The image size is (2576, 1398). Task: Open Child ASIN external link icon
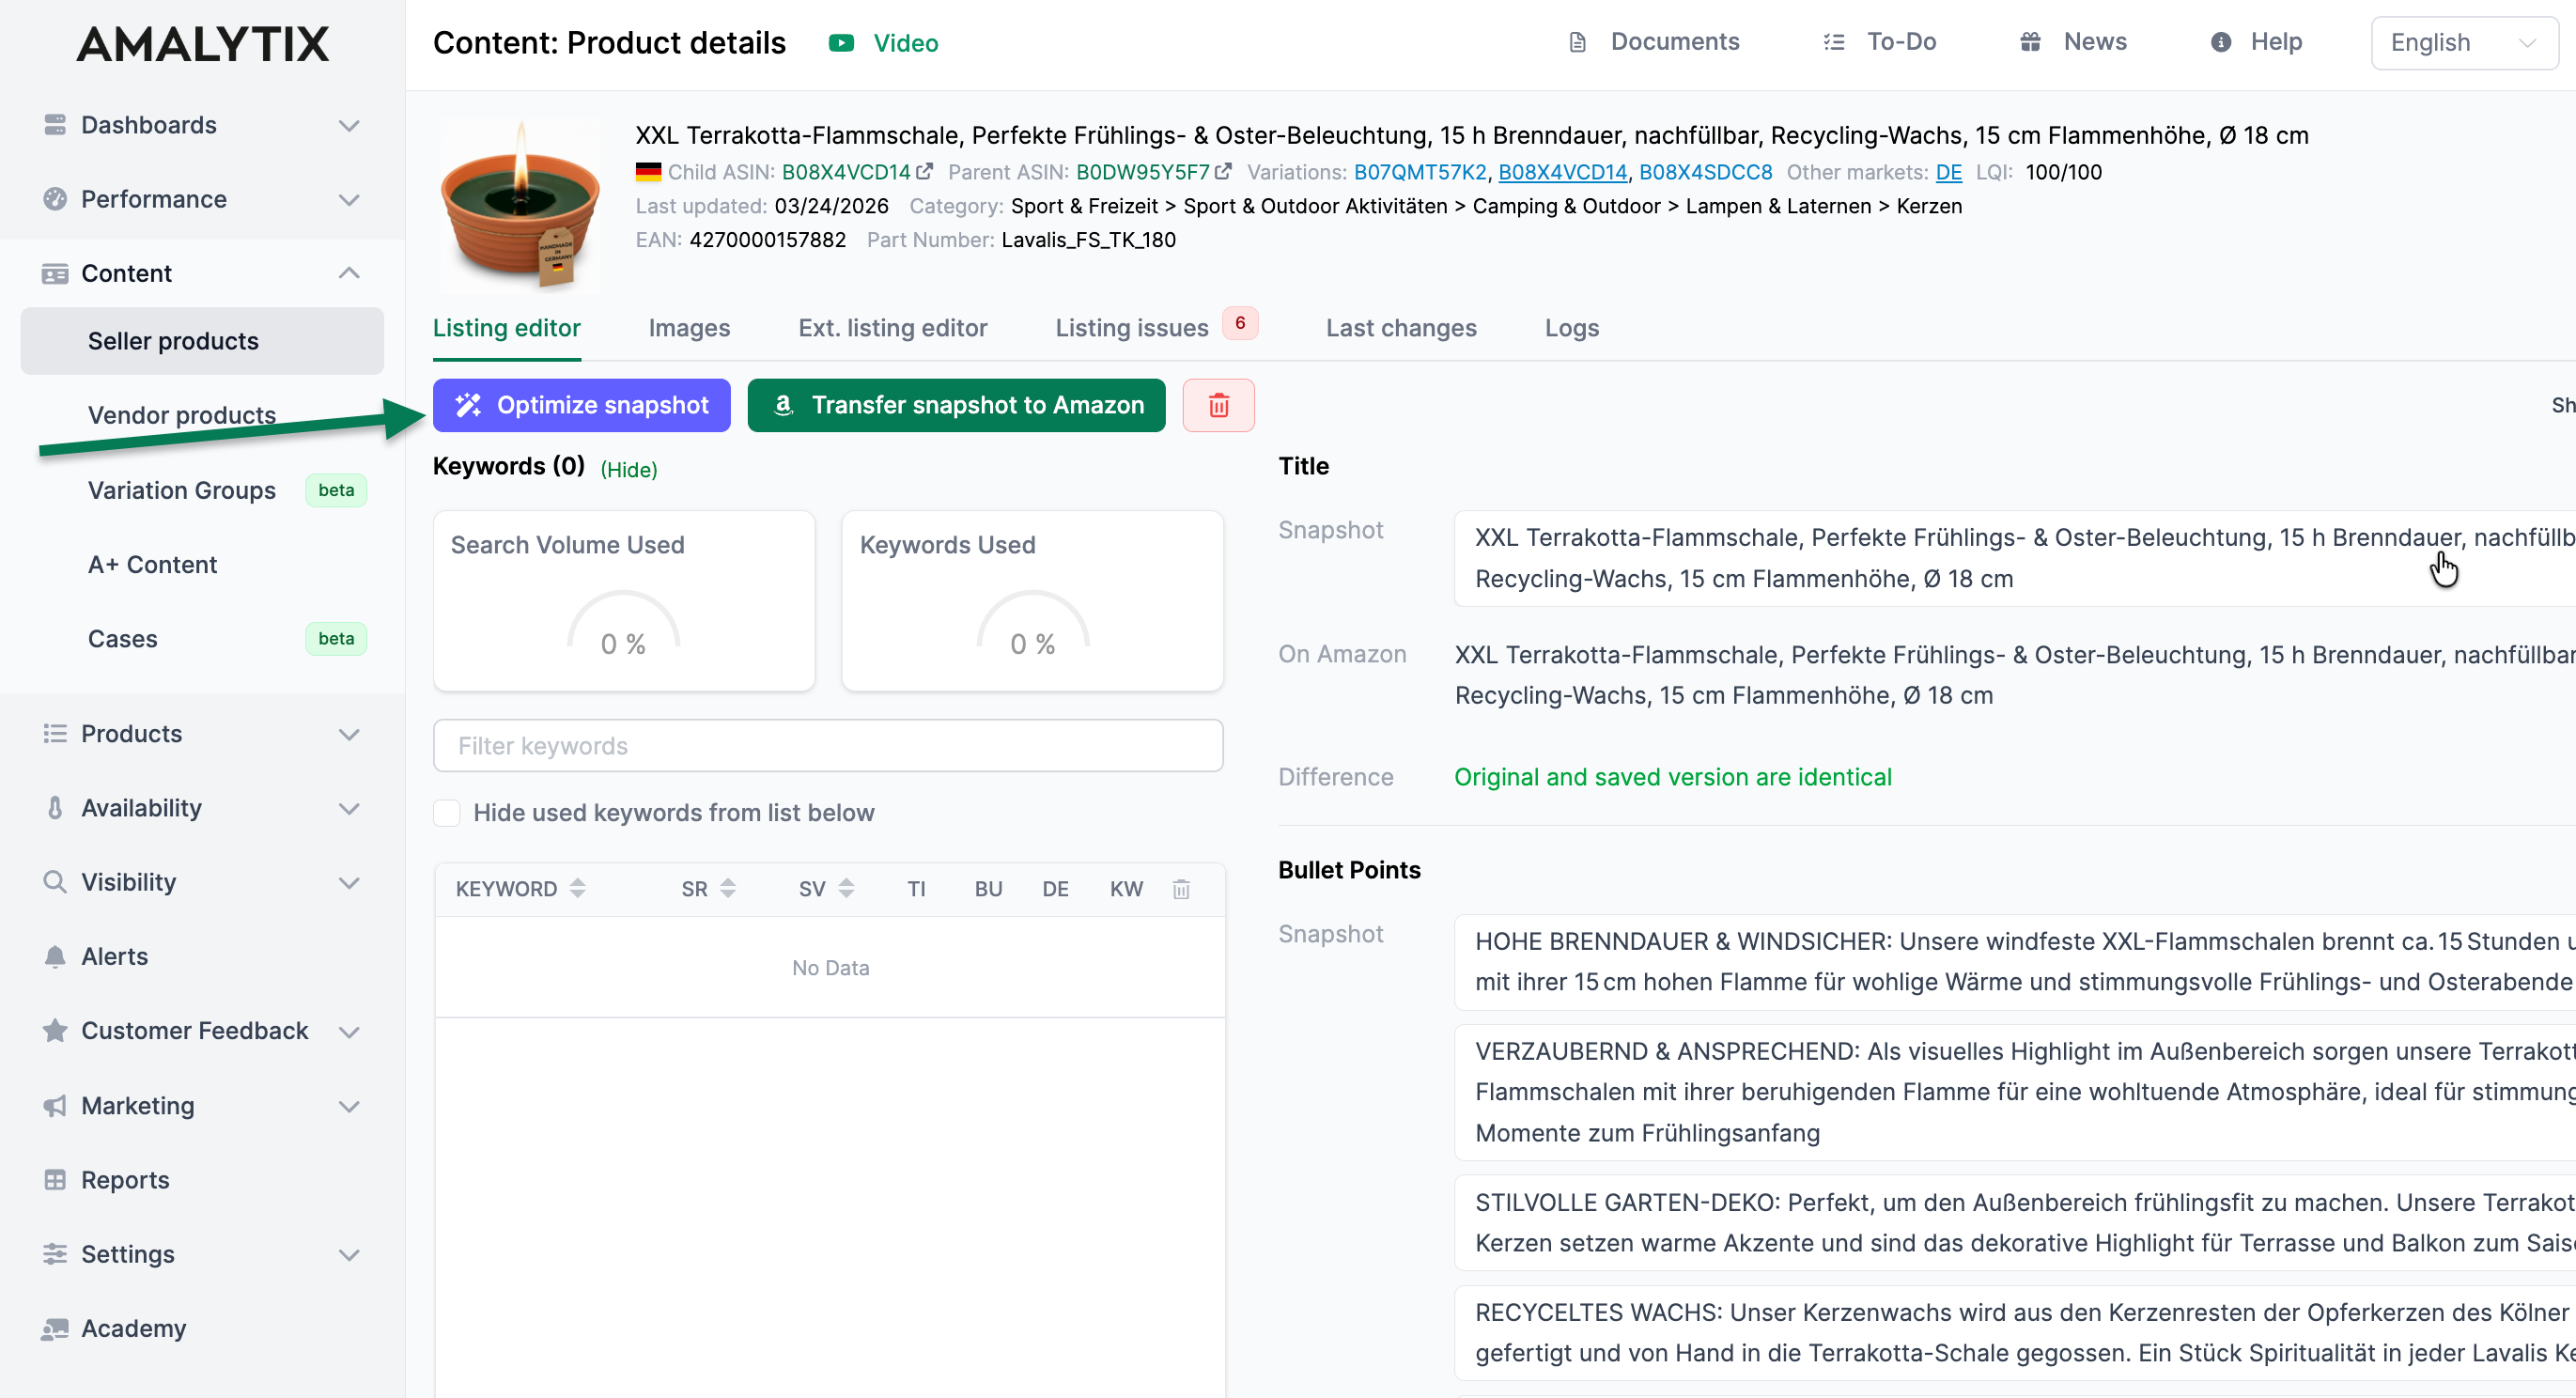(x=924, y=172)
